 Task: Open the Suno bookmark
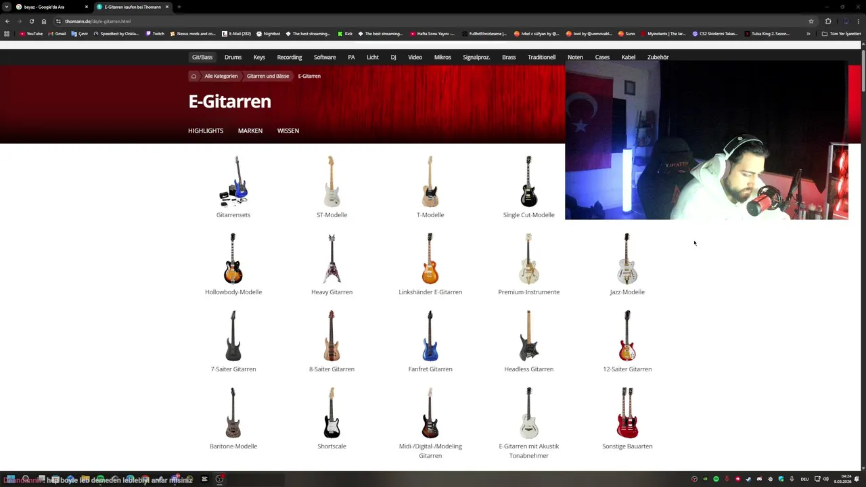(x=626, y=34)
